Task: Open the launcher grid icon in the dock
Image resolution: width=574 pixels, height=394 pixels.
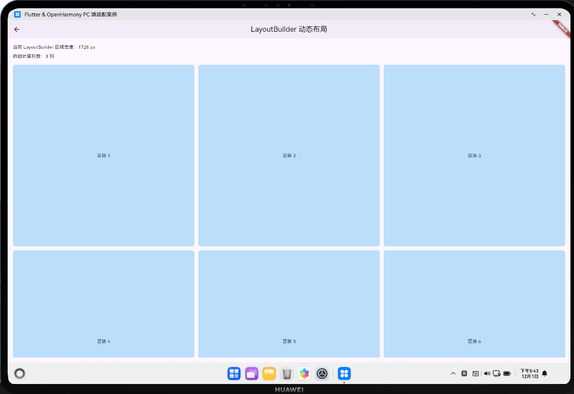Action: [234, 373]
